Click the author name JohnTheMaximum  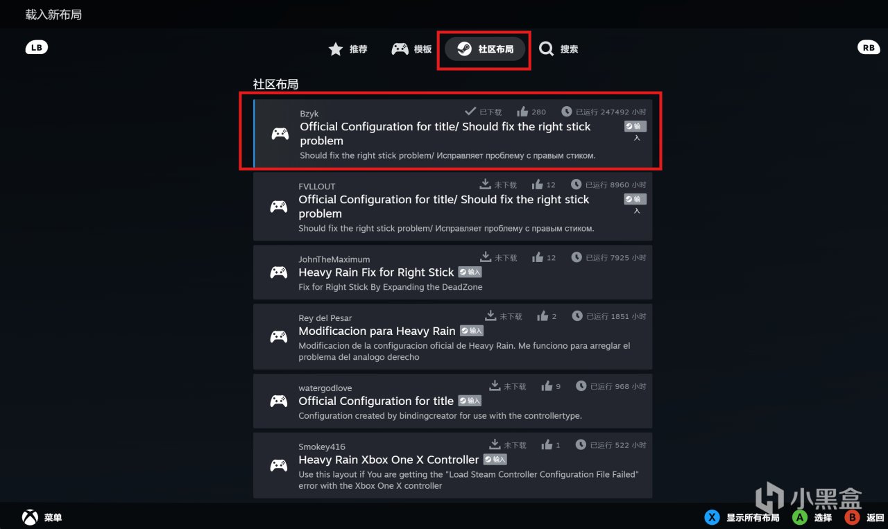pyautogui.click(x=334, y=259)
